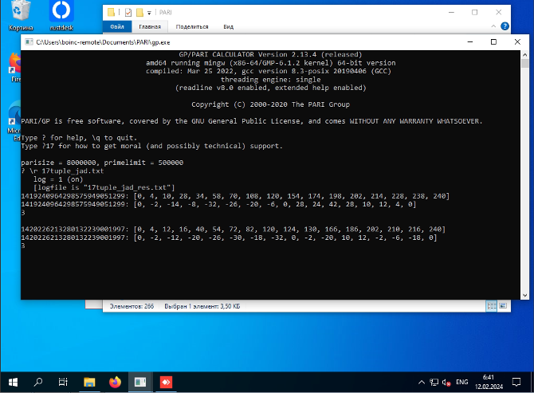Click the 'parisize = 8000000' console line
This screenshot has width=534, height=393.
pyautogui.click(x=102, y=163)
